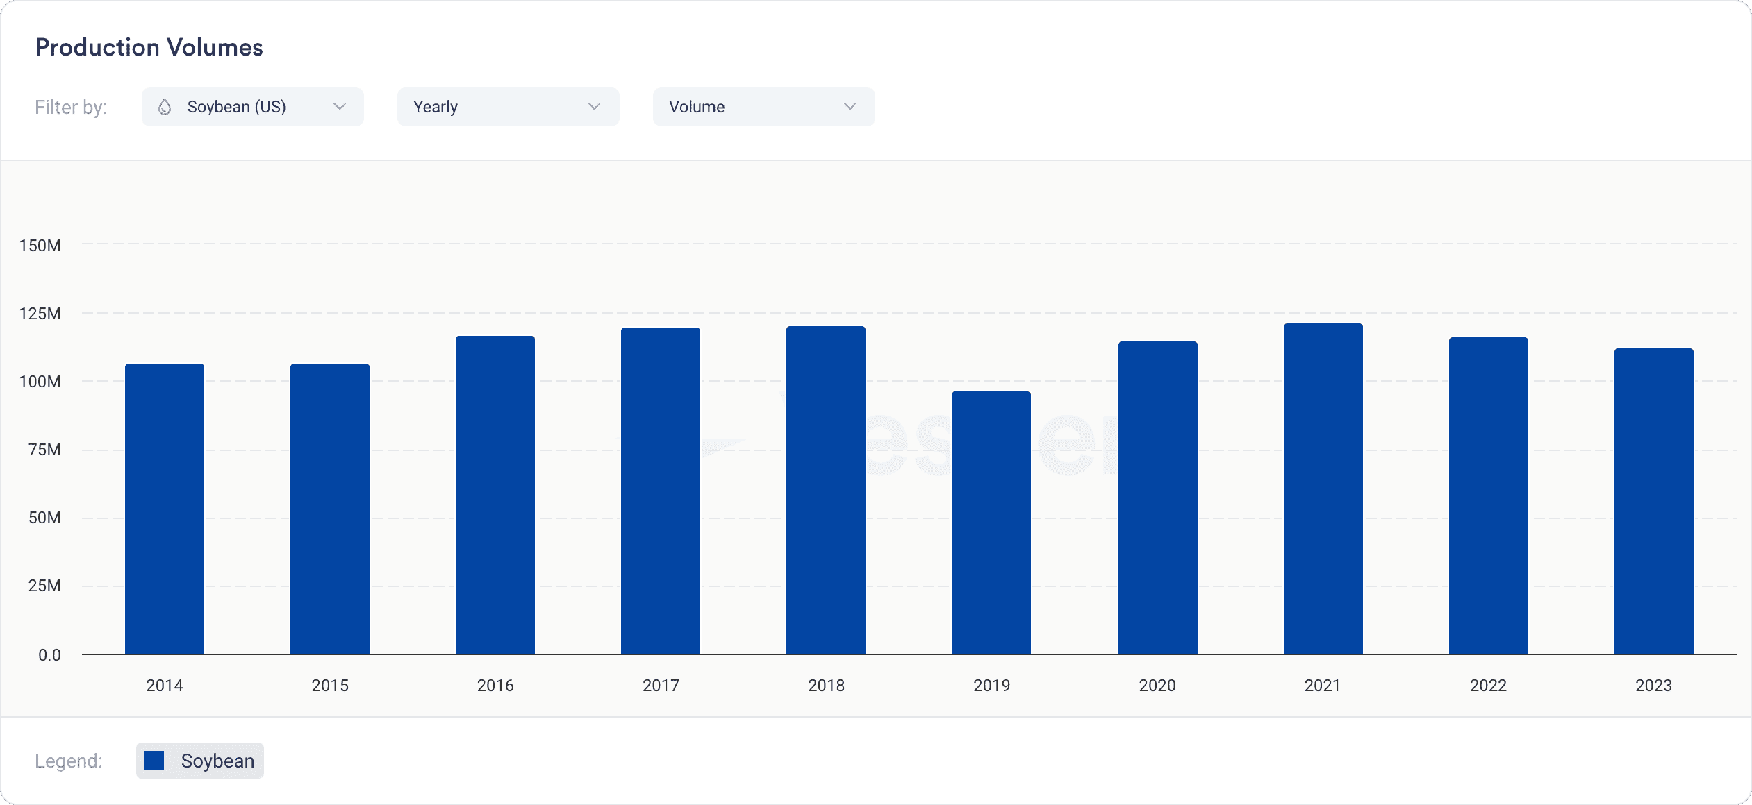The width and height of the screenshot is (1752, 805).
Task: Select the 2022 production bar
Action: coord(1489,495)
